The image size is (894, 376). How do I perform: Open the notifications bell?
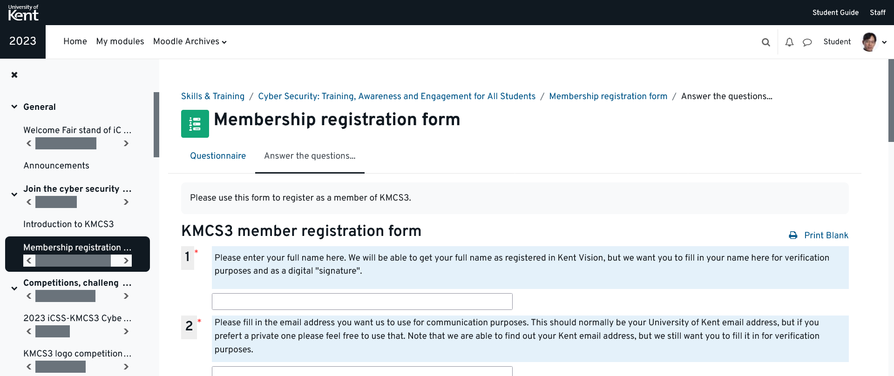point(789,42)
